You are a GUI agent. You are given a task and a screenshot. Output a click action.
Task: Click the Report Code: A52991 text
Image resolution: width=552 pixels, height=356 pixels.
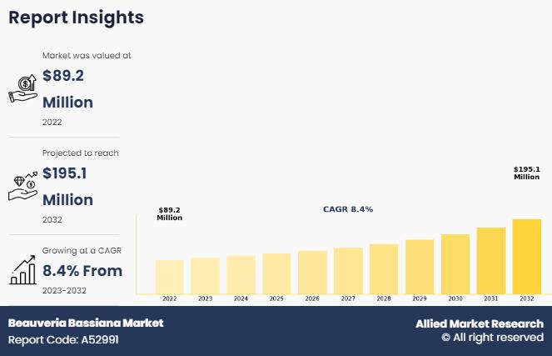(x=64, y=340)
